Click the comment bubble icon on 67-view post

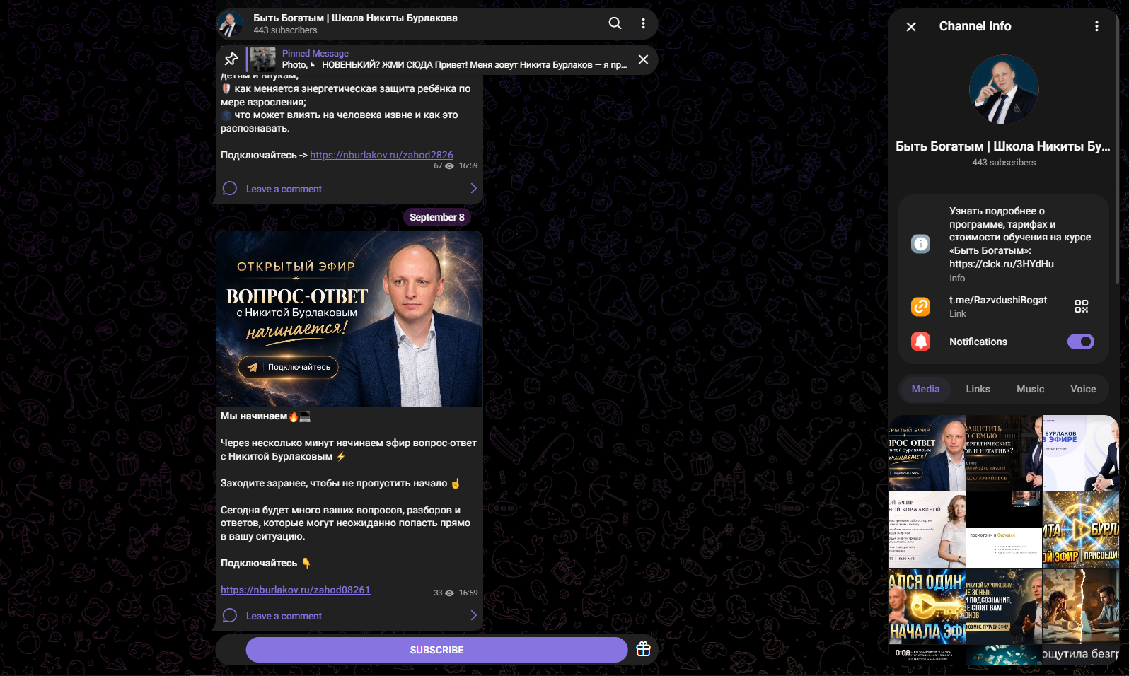click(x=230, y=189)
